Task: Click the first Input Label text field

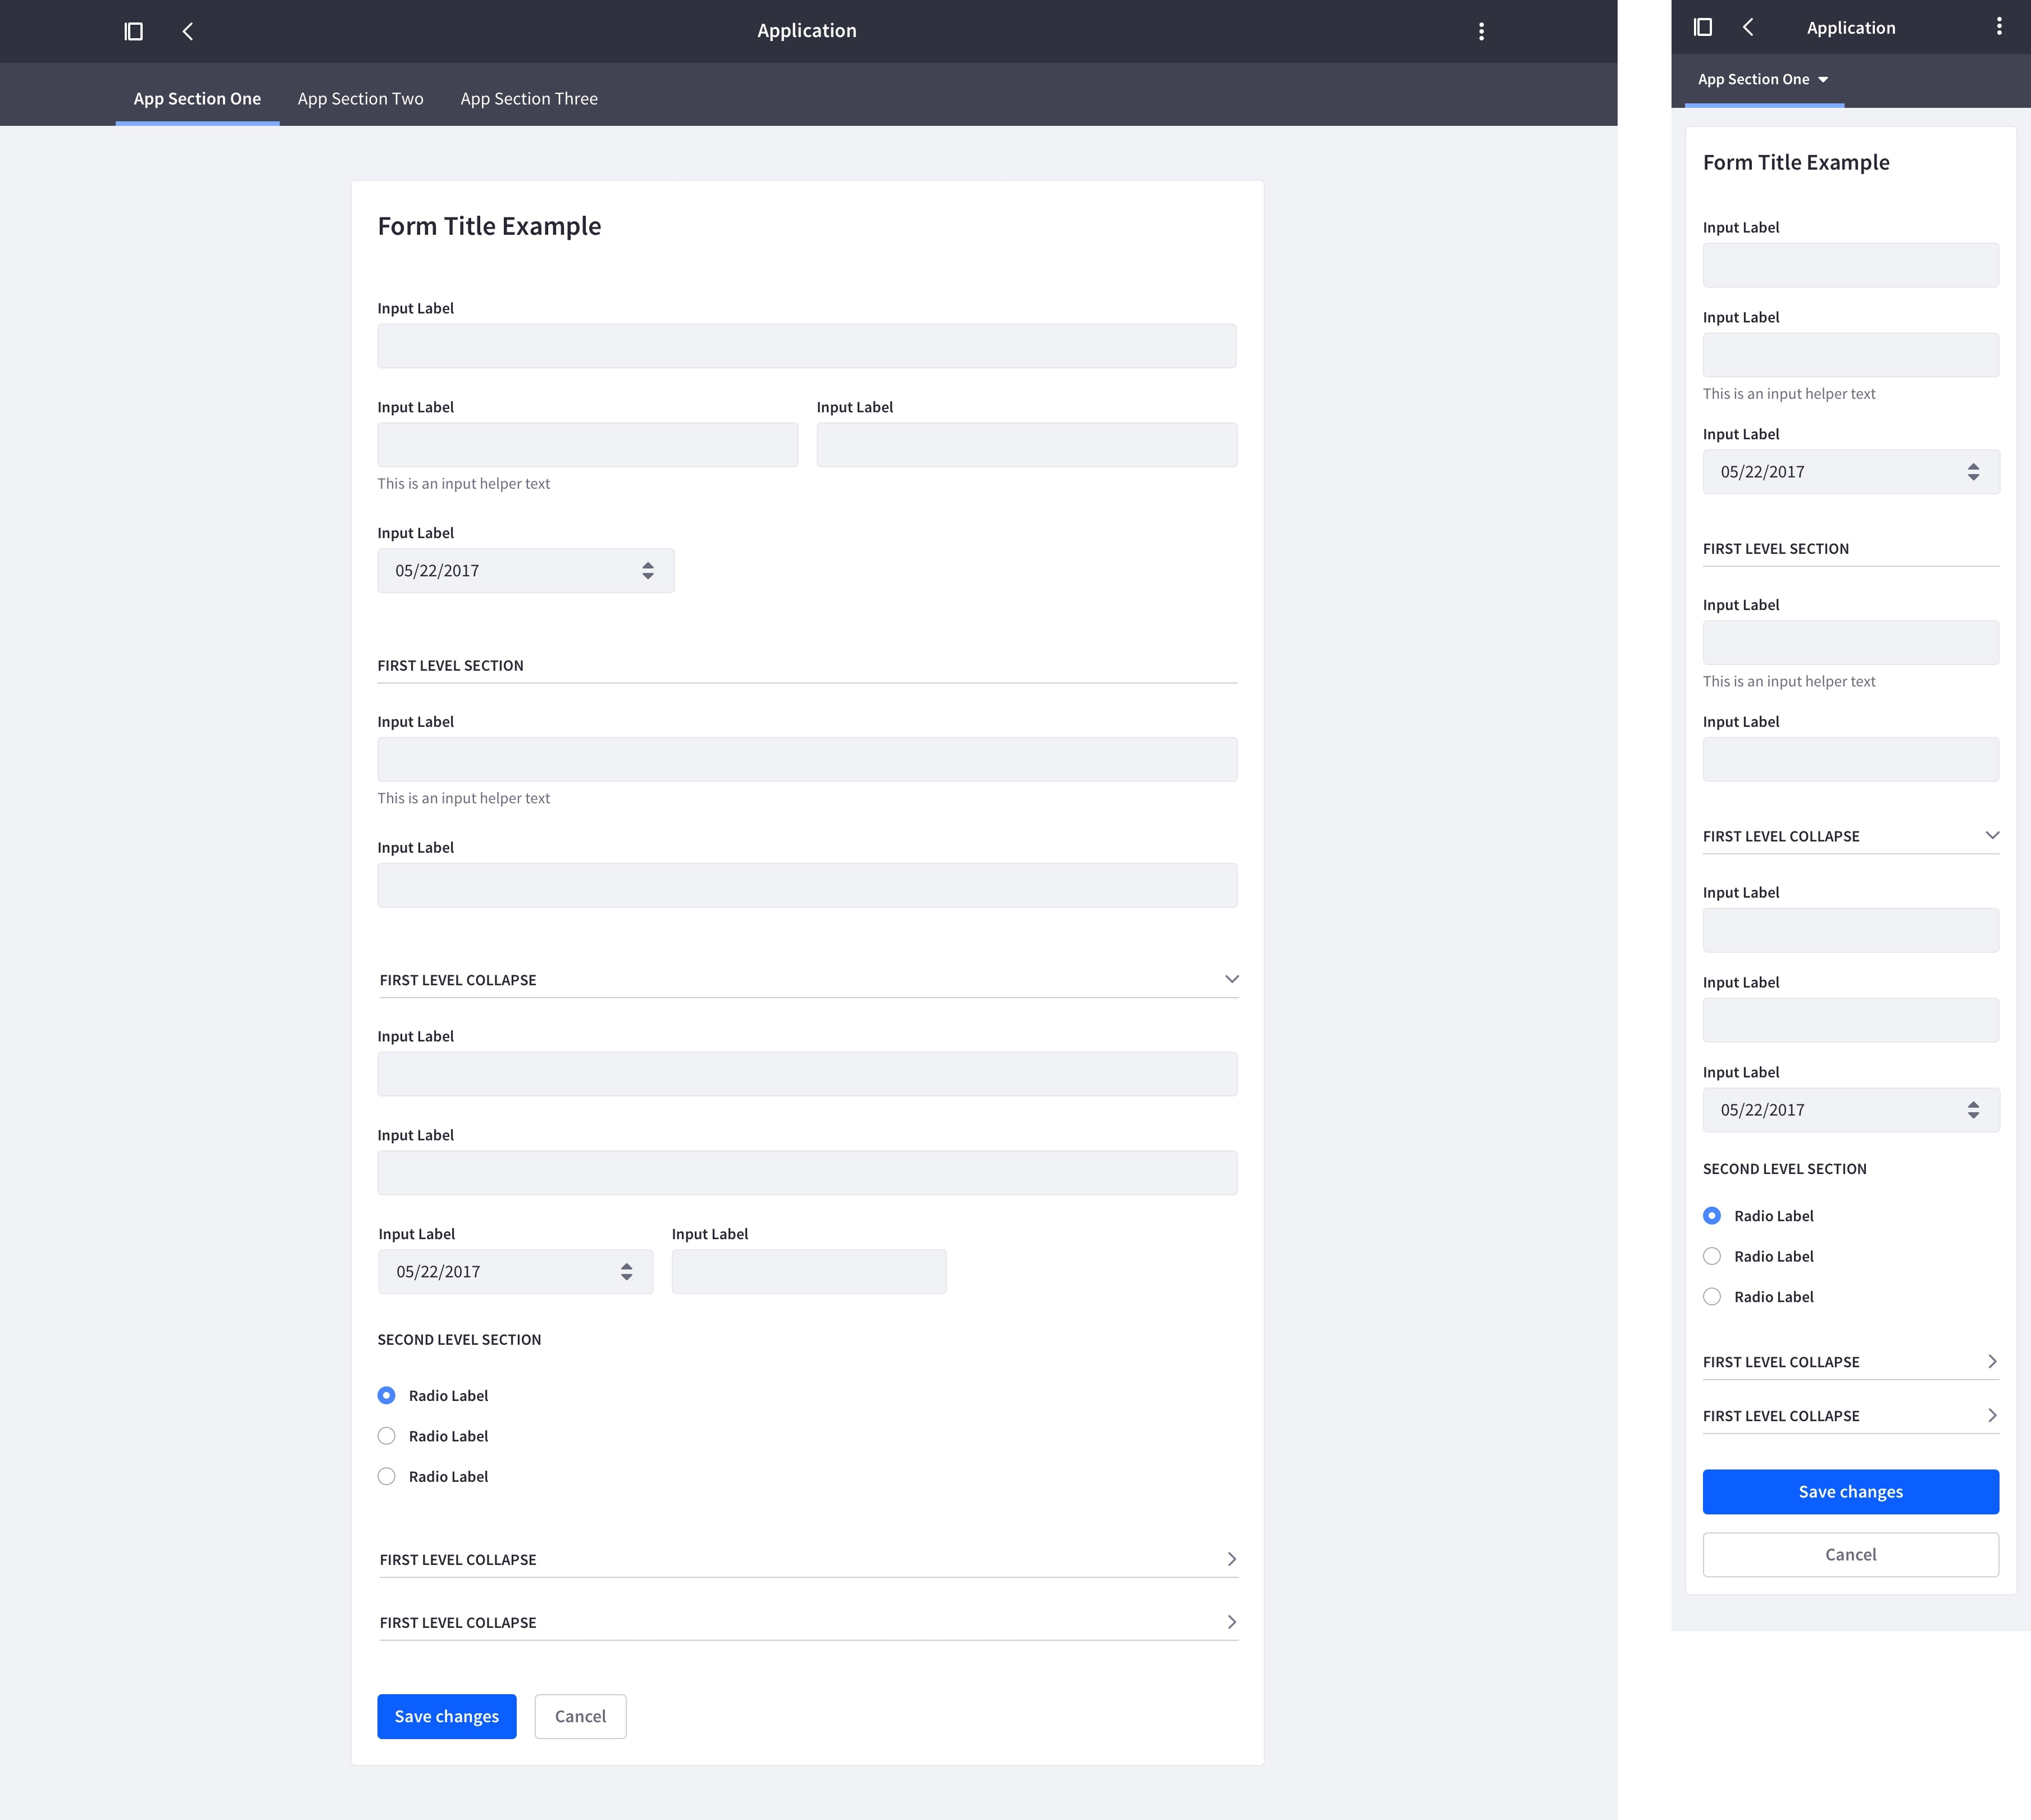Action: [806, 345]
